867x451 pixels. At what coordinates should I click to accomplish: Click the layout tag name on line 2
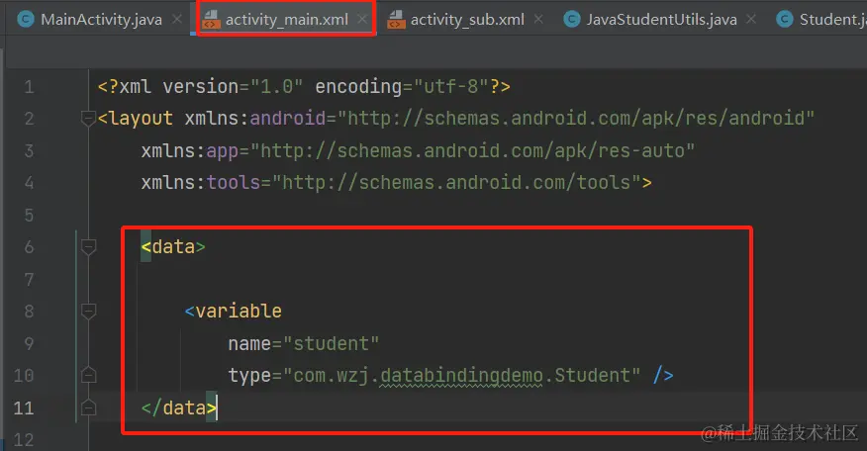pyautogui.click(x=141, y=119)
